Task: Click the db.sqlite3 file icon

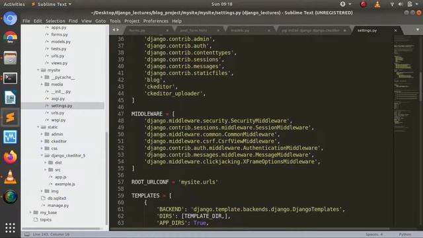Action: (x=43, y=198)
